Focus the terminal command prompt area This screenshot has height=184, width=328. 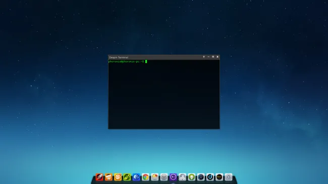click(x=164, y=94)
